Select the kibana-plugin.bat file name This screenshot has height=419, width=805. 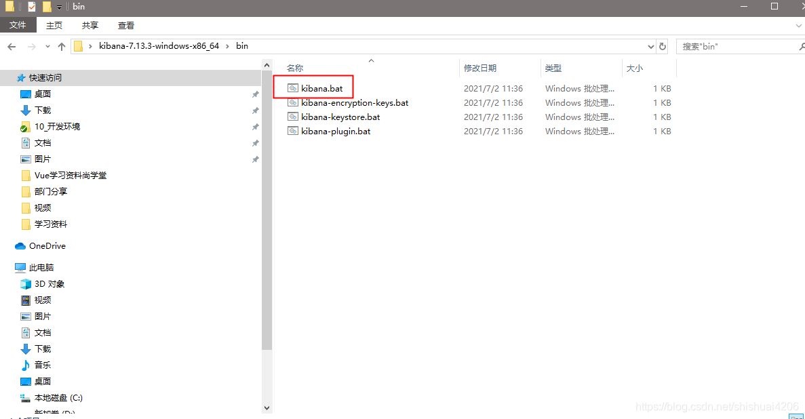point(336,132)
